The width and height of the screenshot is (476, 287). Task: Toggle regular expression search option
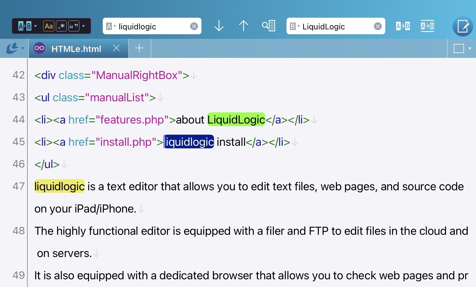(61, 26)
